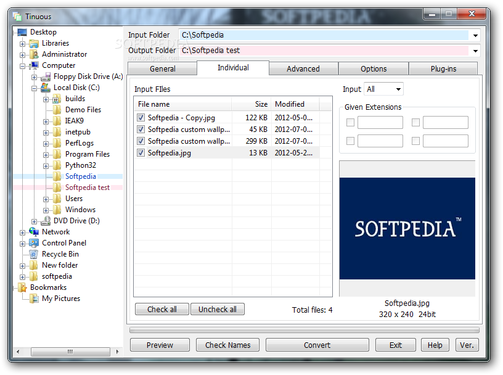Open the Input Folder path dropdown

[x=475, y=35]
